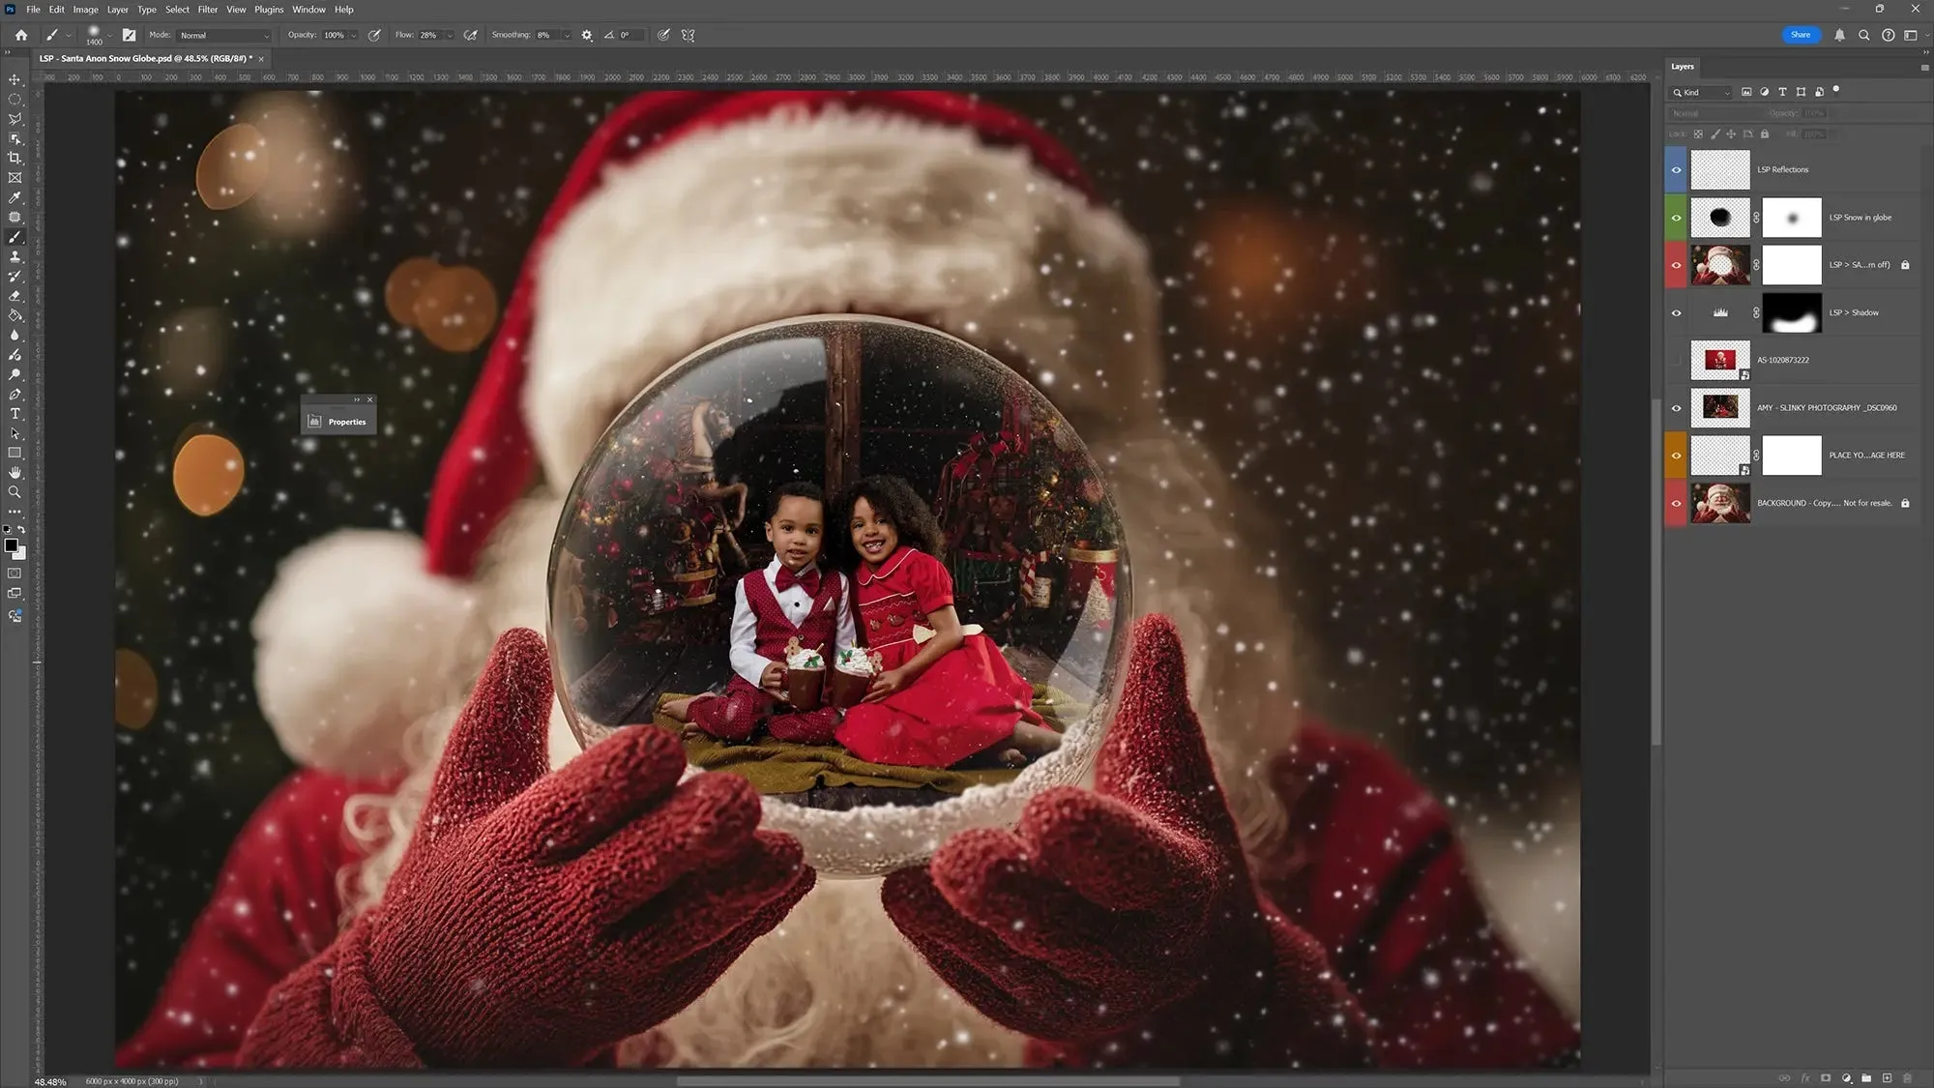
Task: Hide the LSP > Shadow layer
Action: [x=1677, y=312]
